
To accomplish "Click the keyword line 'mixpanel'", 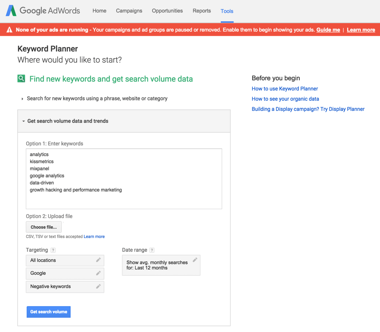I will pos(39,169).
